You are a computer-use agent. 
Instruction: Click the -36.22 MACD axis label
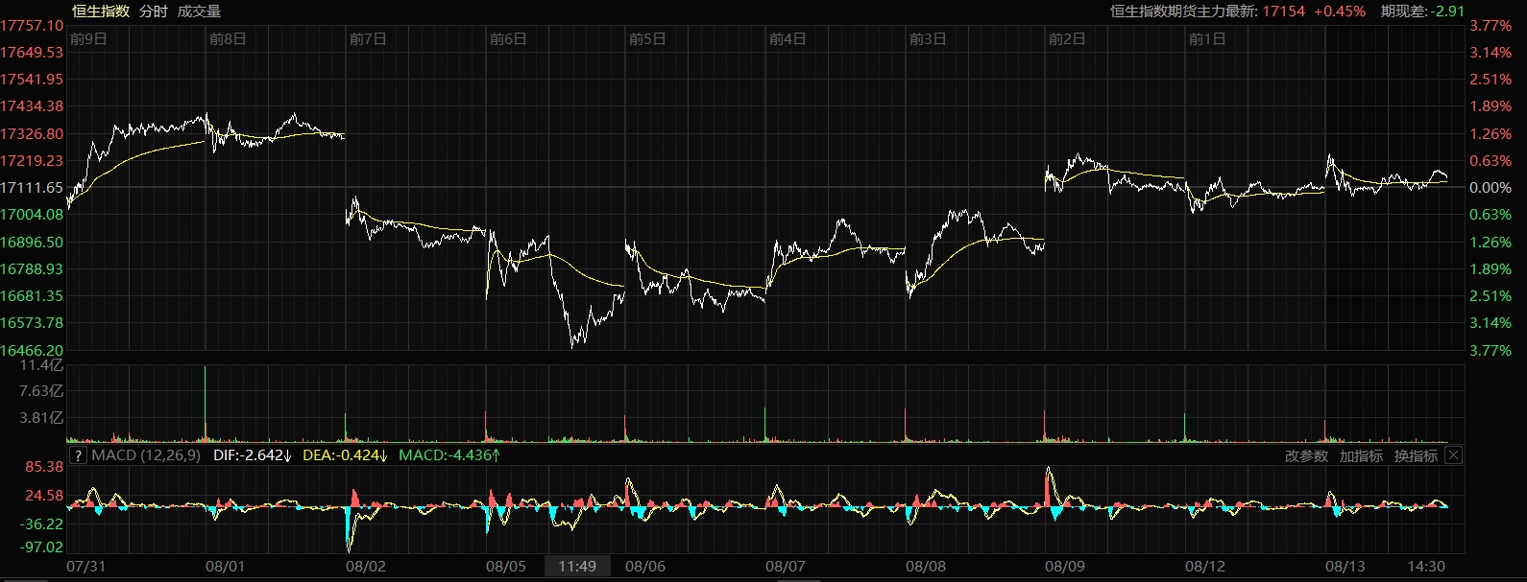point(42,524)
